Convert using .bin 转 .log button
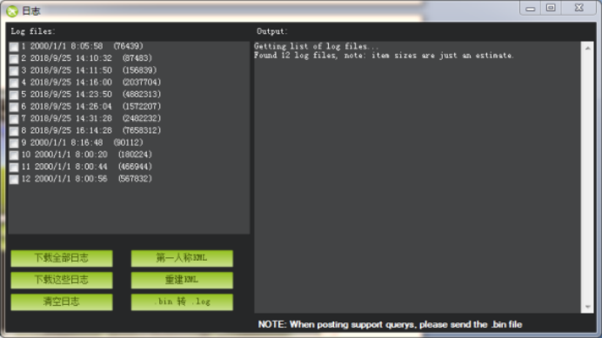The height and width of the screenshot is (338, 602). coord(182,302)
